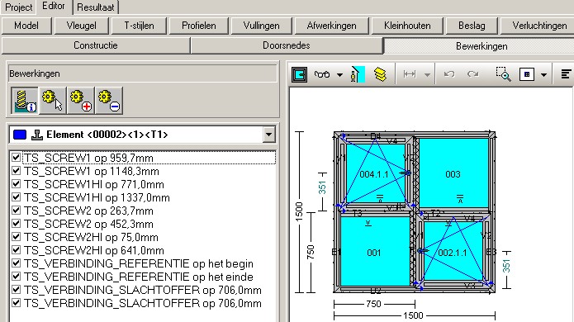
Task: Click the glasses view icon
Action: tap(322, 74)
